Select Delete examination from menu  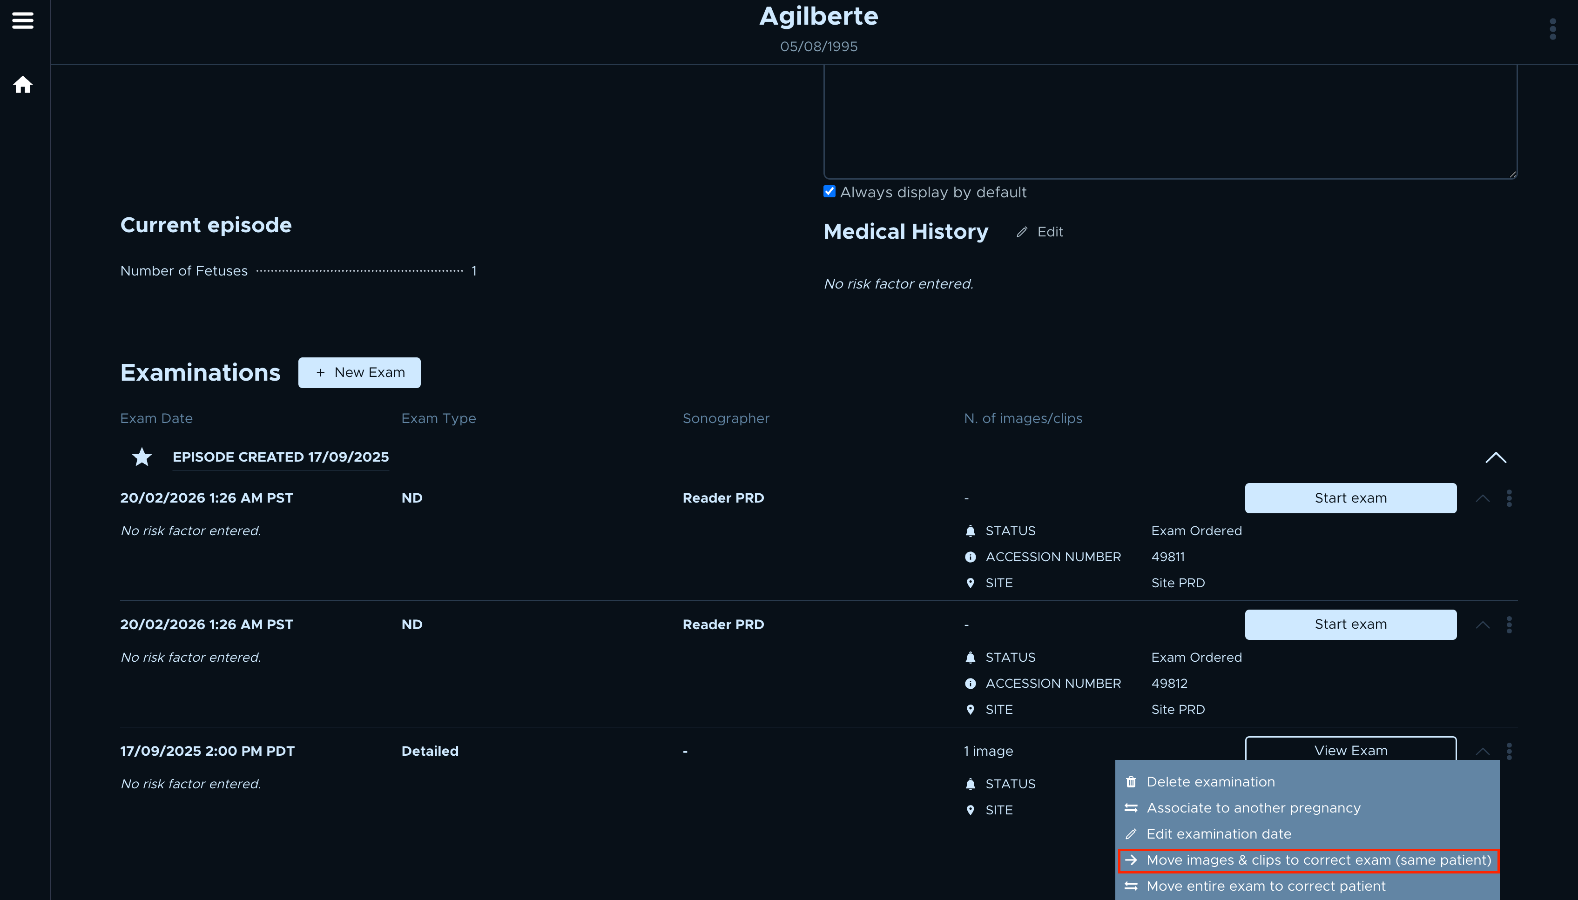tap(1210, 782)
